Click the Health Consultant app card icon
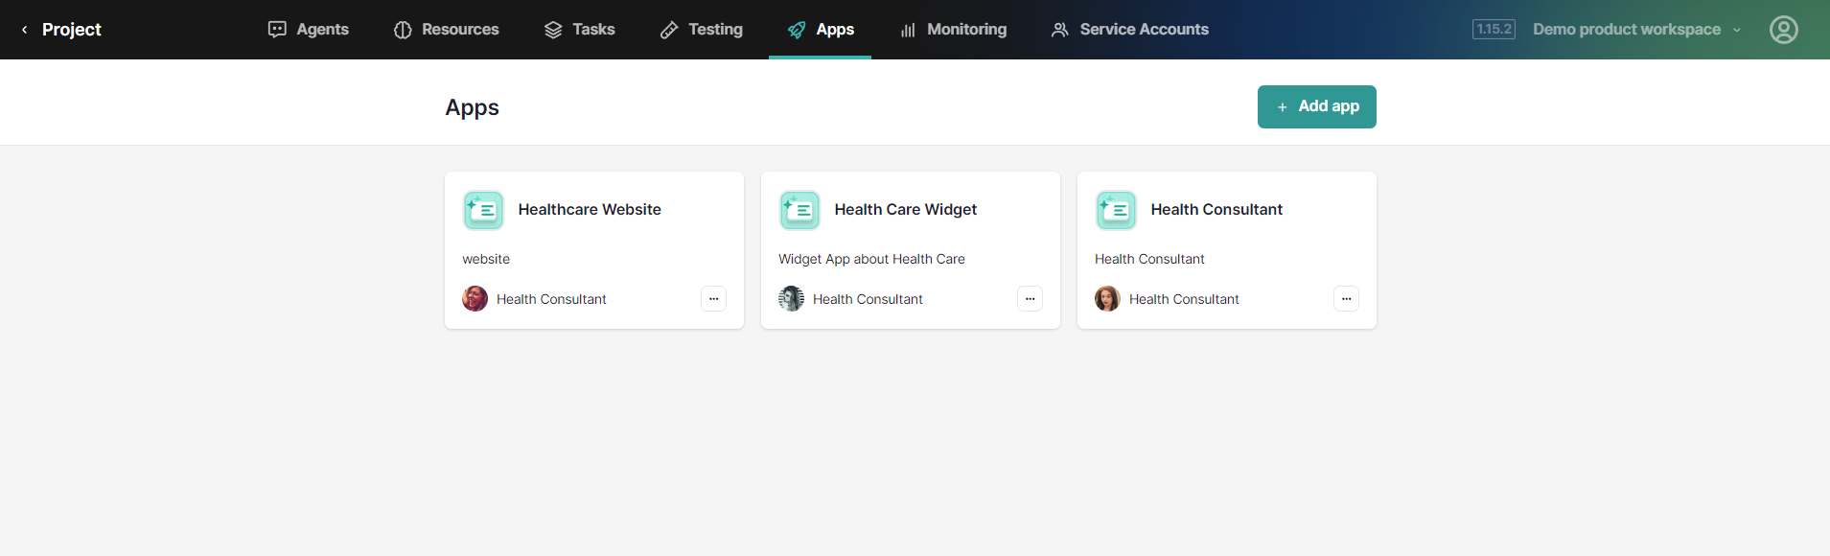Image resolution: width=1830 pixels, height=556 pixels. pyautogui.click(x=1116, y=210)
